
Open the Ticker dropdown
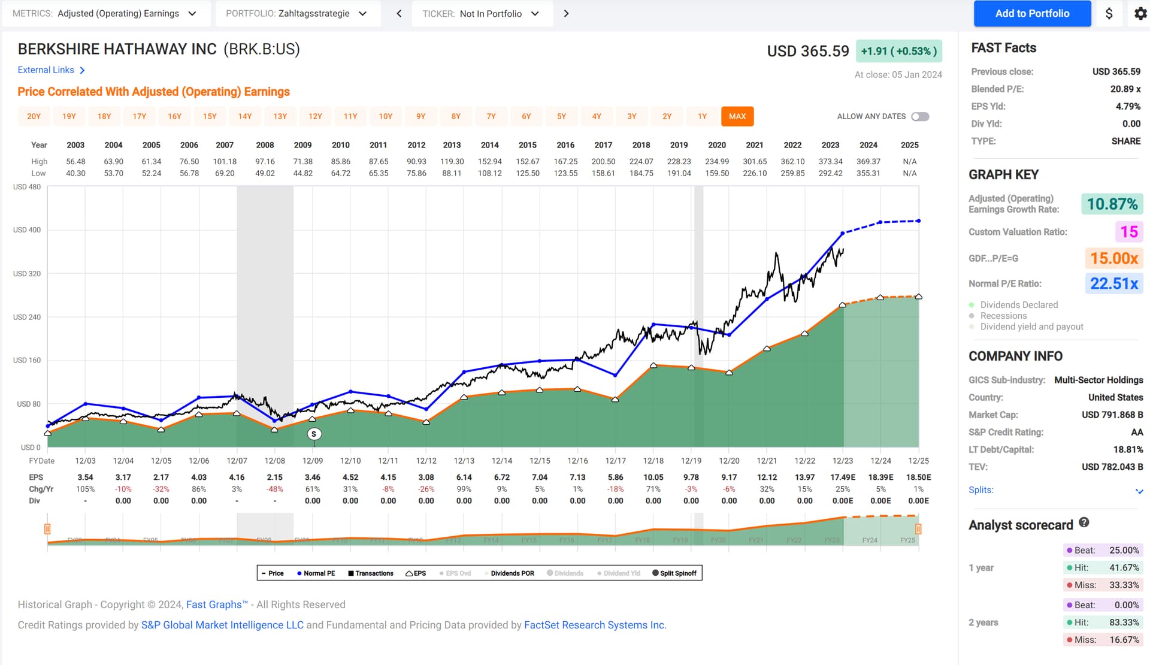pyautogui.click(x=482, y=13)
